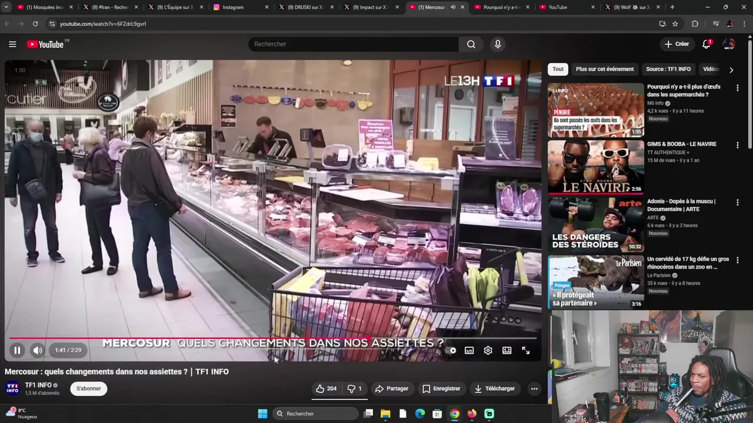
Task: Open a new browser tab
Action: point(672,7)
